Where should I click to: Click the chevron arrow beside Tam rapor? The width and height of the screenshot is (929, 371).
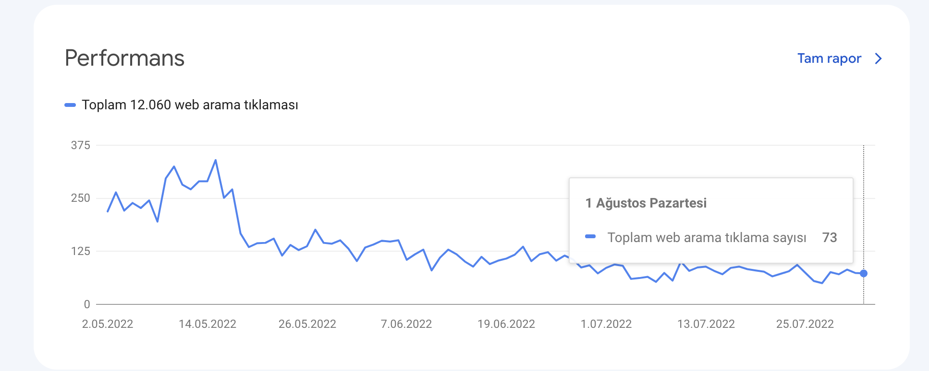tap(879, 58)
